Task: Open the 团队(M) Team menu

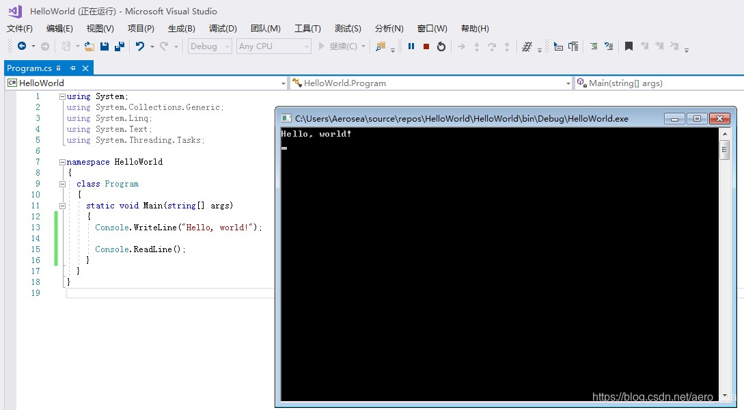Action: point(265,29)
